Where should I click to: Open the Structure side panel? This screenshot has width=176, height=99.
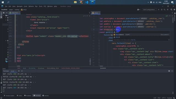pos(1,89)
